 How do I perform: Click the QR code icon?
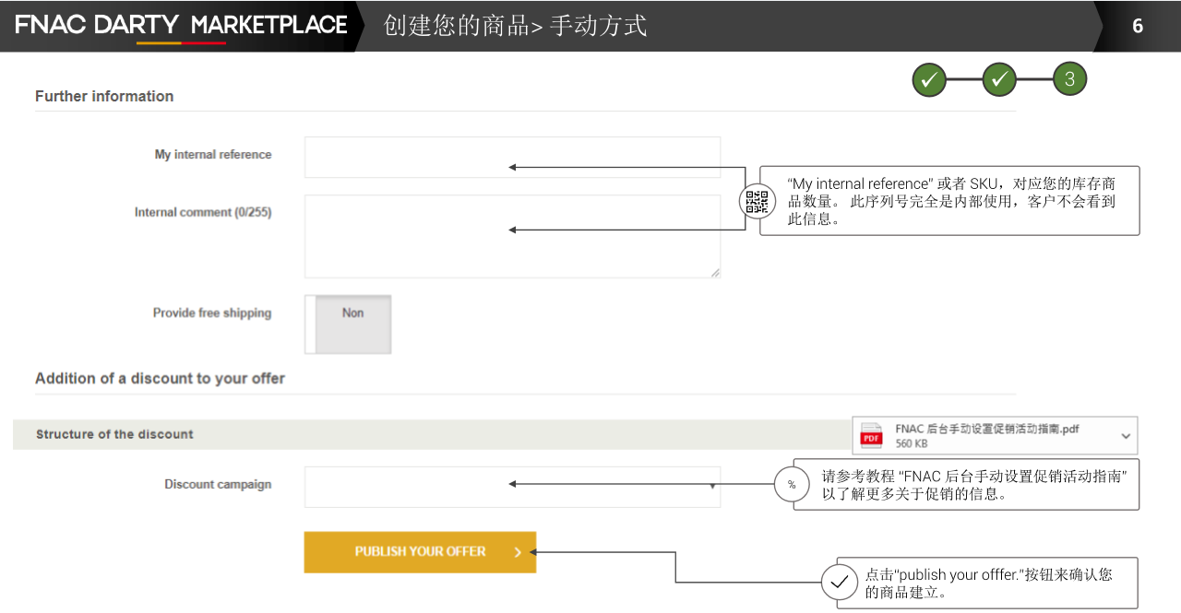757,201
